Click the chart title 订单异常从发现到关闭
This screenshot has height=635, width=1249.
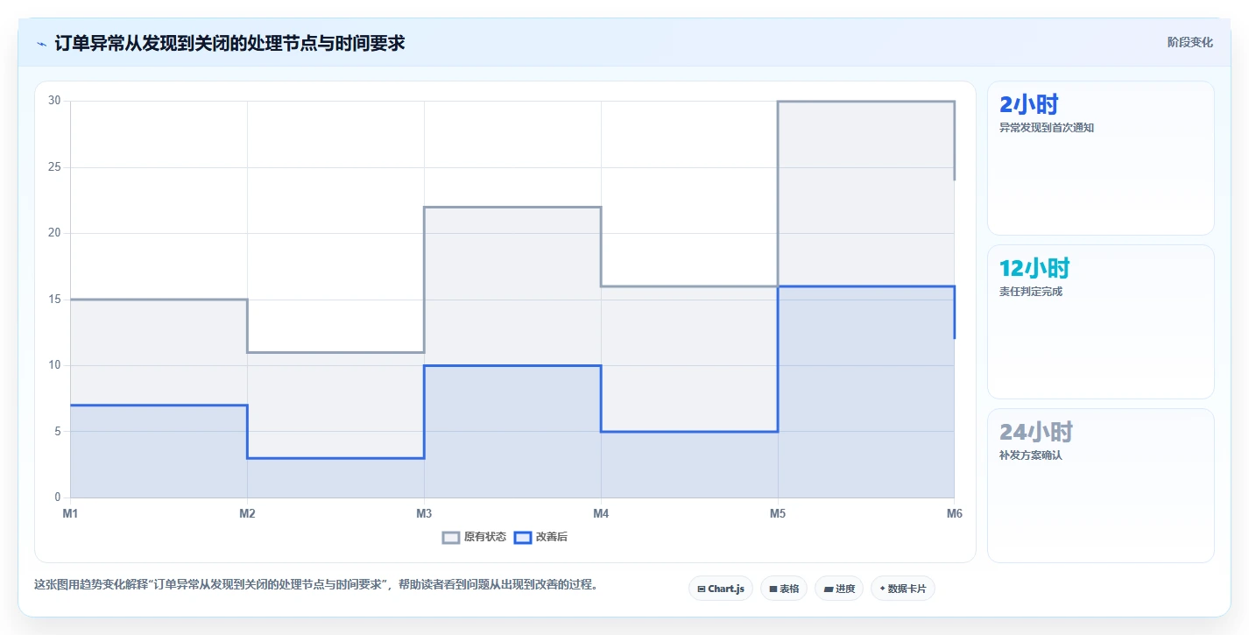229,43
